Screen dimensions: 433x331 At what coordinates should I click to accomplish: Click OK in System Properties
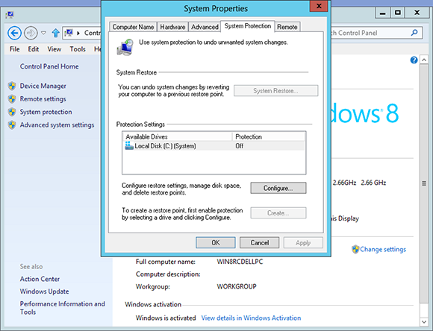[x=216, y=243]
